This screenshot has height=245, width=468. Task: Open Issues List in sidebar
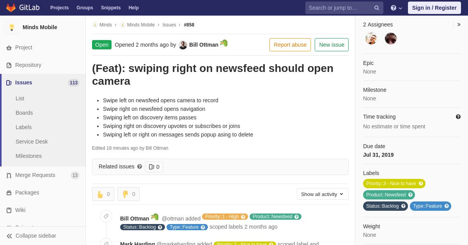(x=20, y=98)
